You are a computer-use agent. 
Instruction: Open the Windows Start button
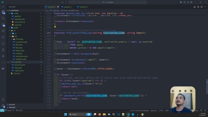click(66, 114)
